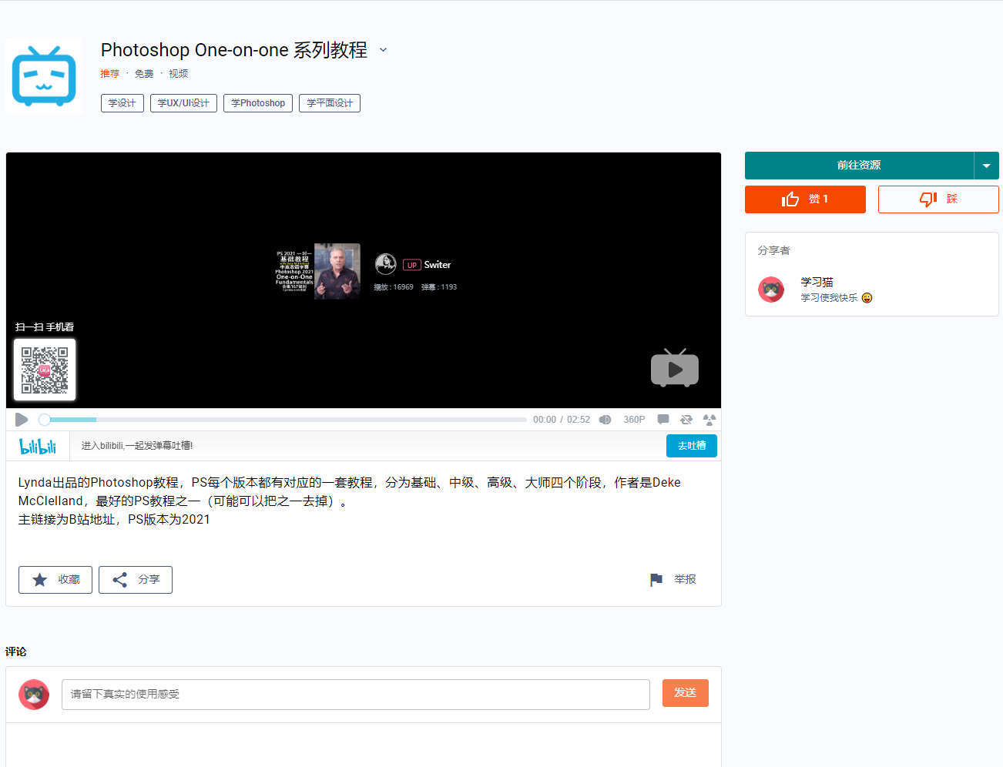Click the 前往资源 button

click(x=859, y=166)
